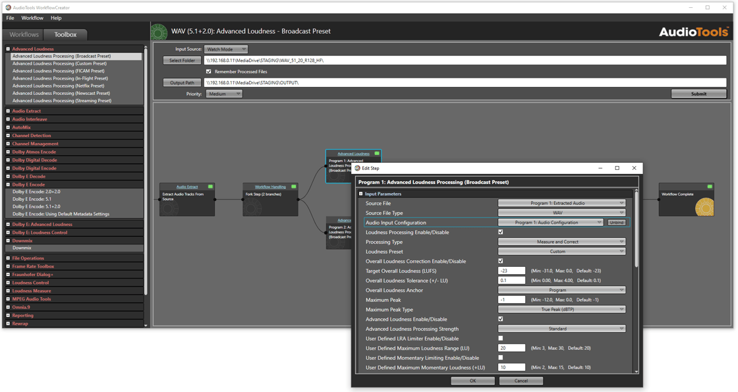Open the Workflow menu
This screenshot has width=738, height=392.
pos(32,18)
